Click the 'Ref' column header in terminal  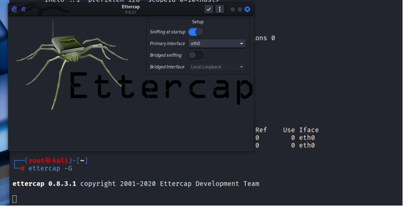tap(261, 130)
